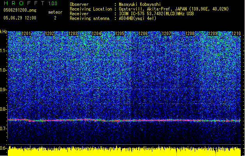Click the 1207 time marker
This screenshot has width=245, height=156.
pyautogui.click(x=166, y=34)
